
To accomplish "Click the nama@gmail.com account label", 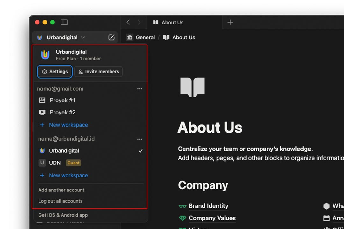I will pyautogui.click(x=60, y=89).
